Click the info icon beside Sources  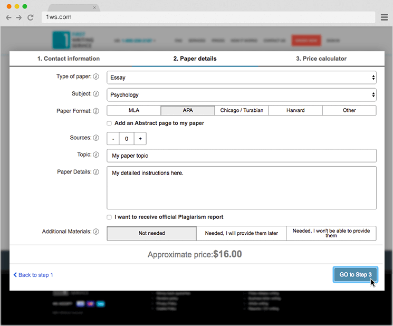coord(96,138)
